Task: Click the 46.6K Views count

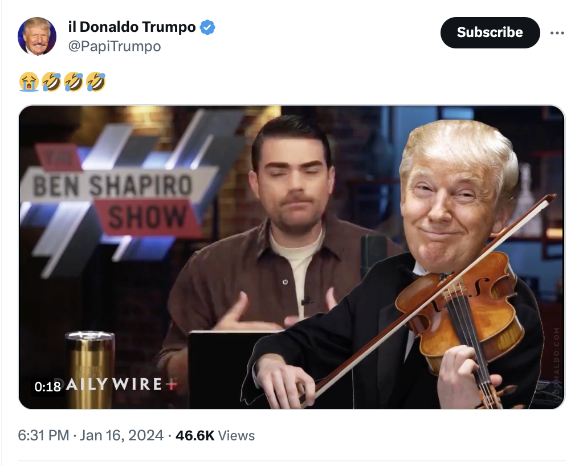Action: pos(215,435)
